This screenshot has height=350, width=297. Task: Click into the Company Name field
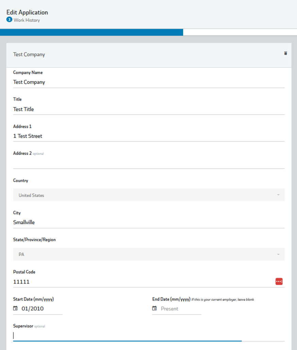pyautogui.click(x=149, y=82)
